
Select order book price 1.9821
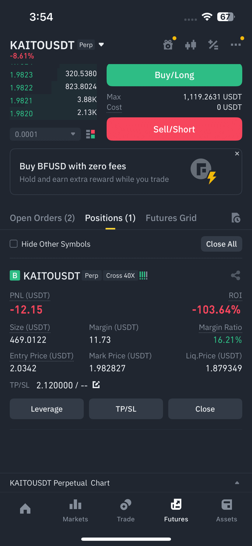tap(21, 101)
